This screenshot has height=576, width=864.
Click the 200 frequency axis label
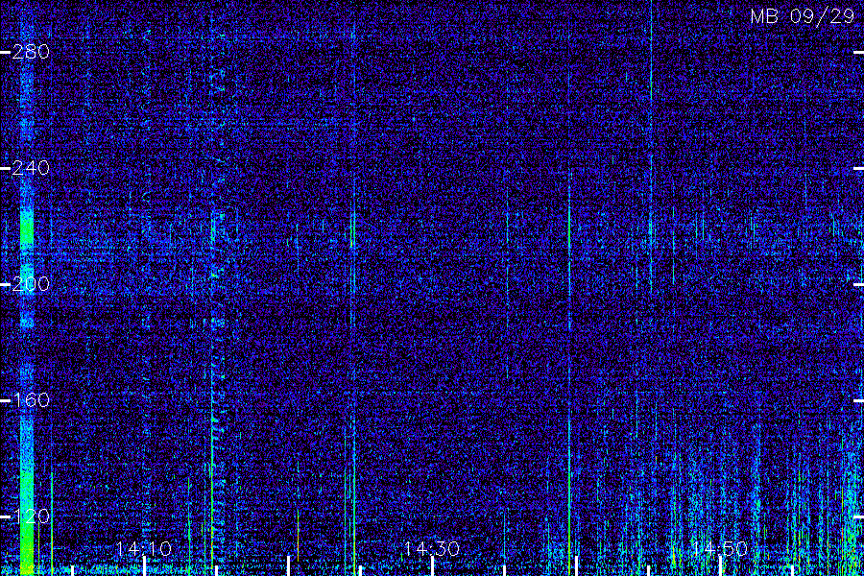coord(31,284)
